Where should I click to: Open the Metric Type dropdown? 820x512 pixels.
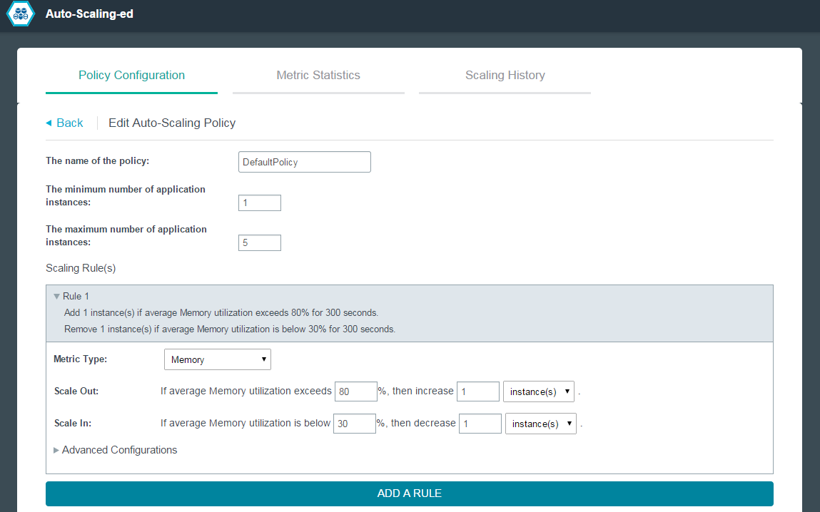click(218, 359)
